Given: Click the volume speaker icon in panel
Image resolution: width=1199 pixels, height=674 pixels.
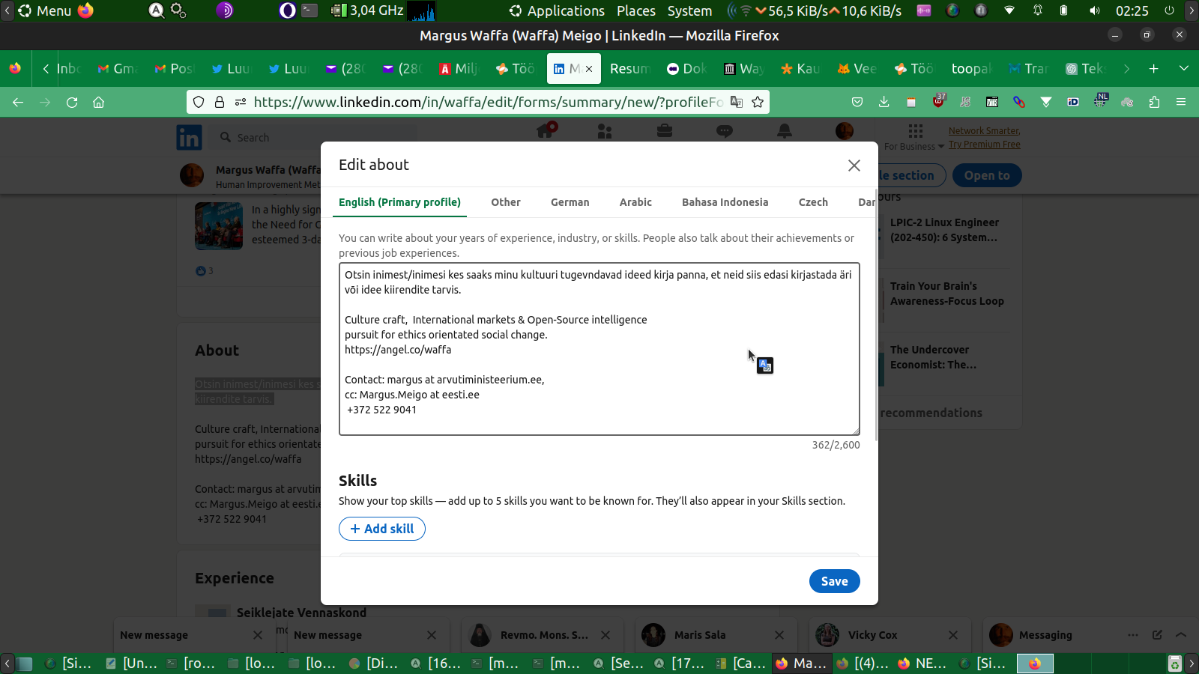Looking at the screenshot, I should [x=1095, y=10].
